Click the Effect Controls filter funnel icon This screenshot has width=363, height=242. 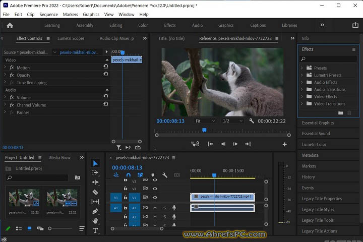tap(119, 148)
